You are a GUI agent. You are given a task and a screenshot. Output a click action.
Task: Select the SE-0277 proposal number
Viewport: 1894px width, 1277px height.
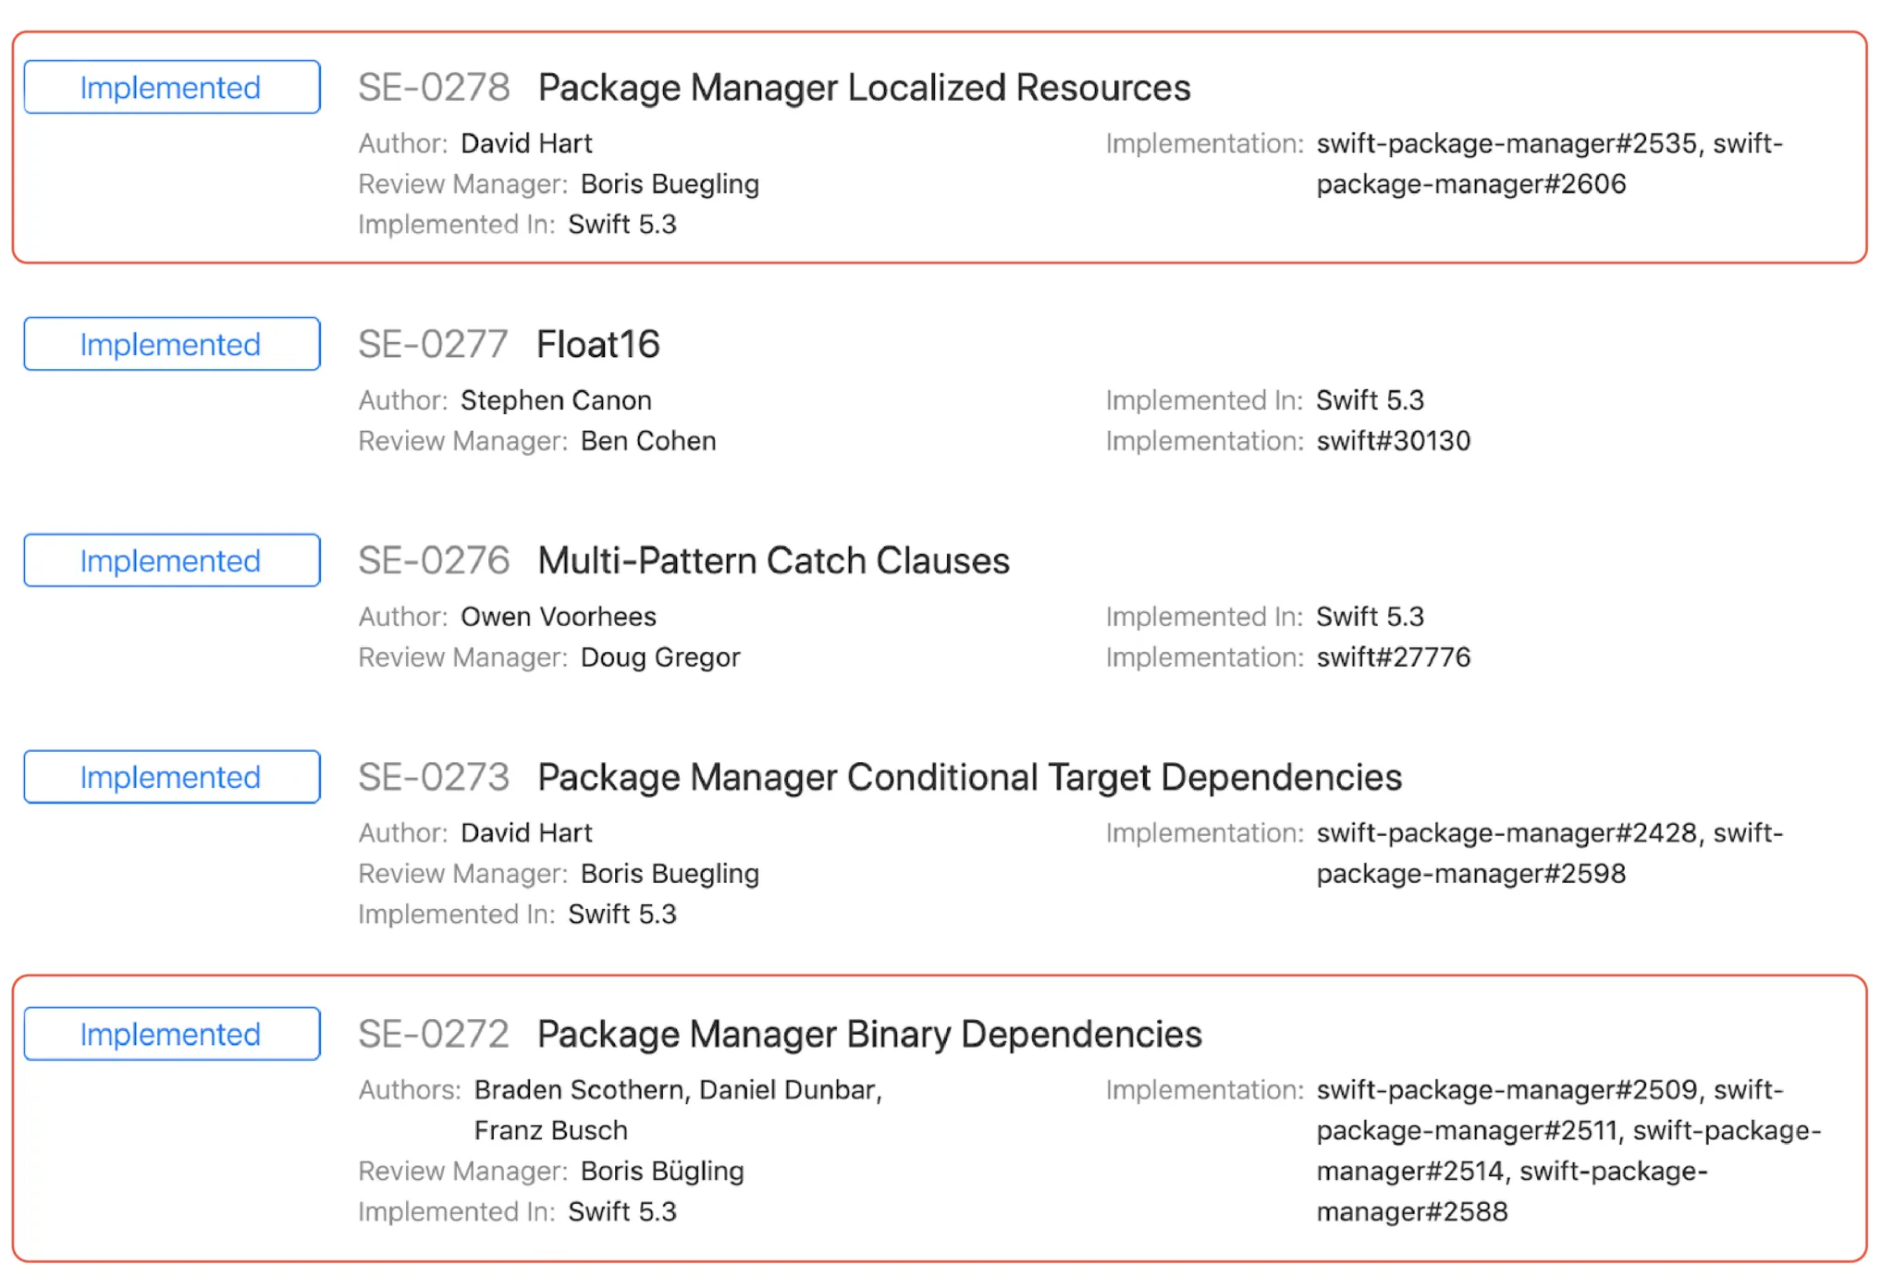[434, 344]
